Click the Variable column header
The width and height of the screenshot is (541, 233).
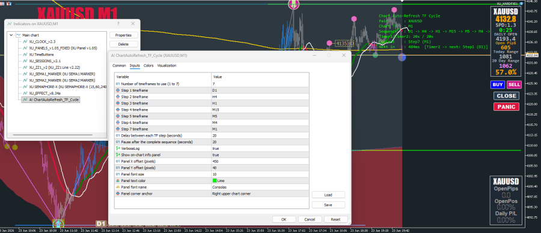(x=163, y=77)
